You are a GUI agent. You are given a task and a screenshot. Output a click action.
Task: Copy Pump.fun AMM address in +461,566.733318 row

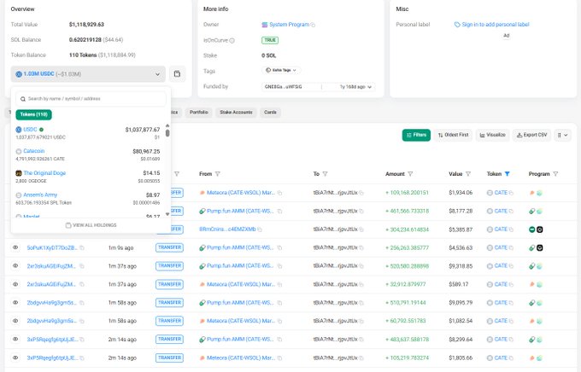279,211
